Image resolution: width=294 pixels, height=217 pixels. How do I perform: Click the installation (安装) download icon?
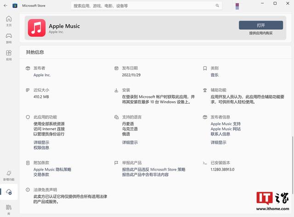[116, 90]
